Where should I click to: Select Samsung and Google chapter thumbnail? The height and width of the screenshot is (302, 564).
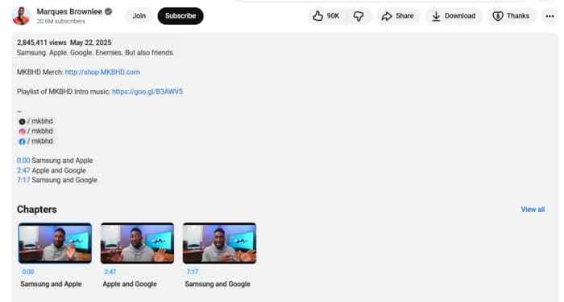(219, 243)
